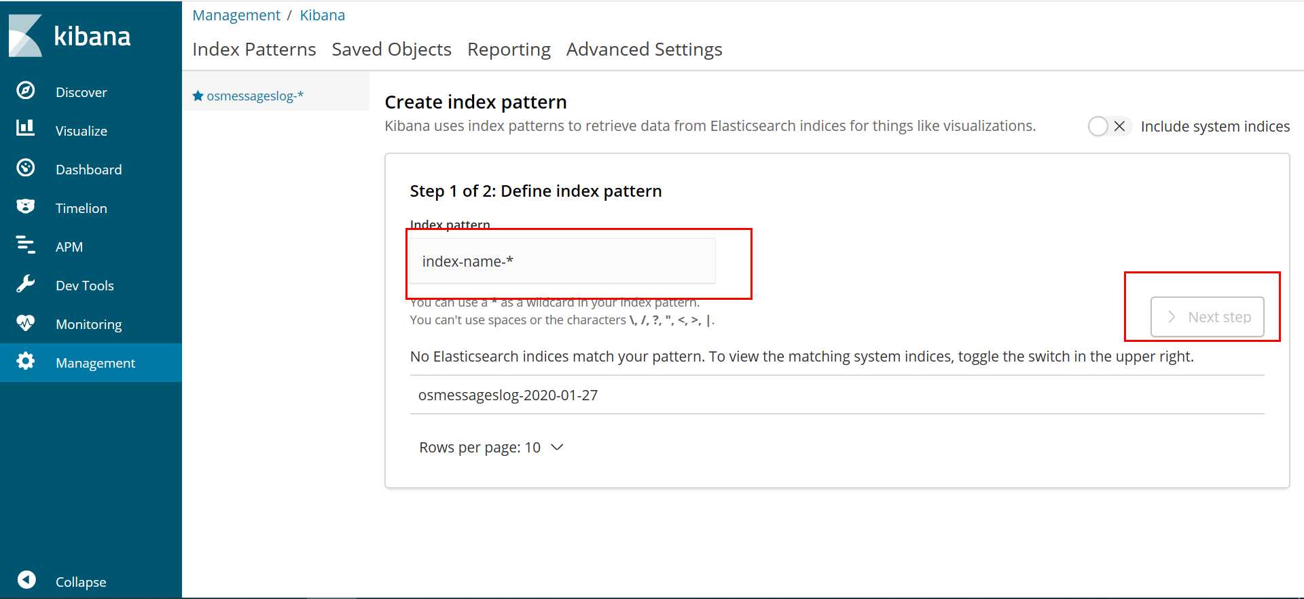The height and width of the screenshot is (599, 1304).
Task: Toggle Include system indices switch
Action: [1108, 126]
